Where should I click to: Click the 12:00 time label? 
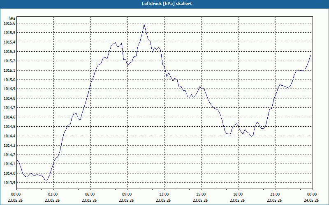[165, 194]
